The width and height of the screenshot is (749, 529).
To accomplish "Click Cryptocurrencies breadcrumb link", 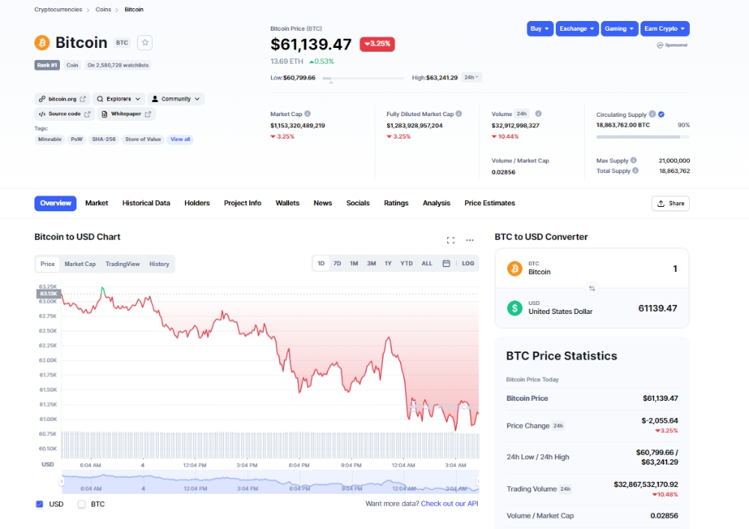I will 58,10.
